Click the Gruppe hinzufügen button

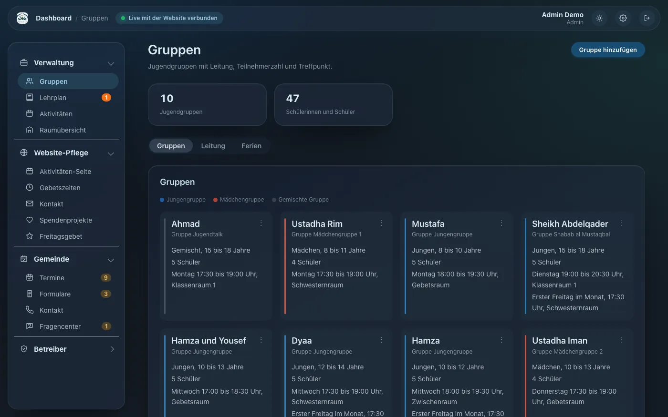pyautogui.click(x=608, y=50)
